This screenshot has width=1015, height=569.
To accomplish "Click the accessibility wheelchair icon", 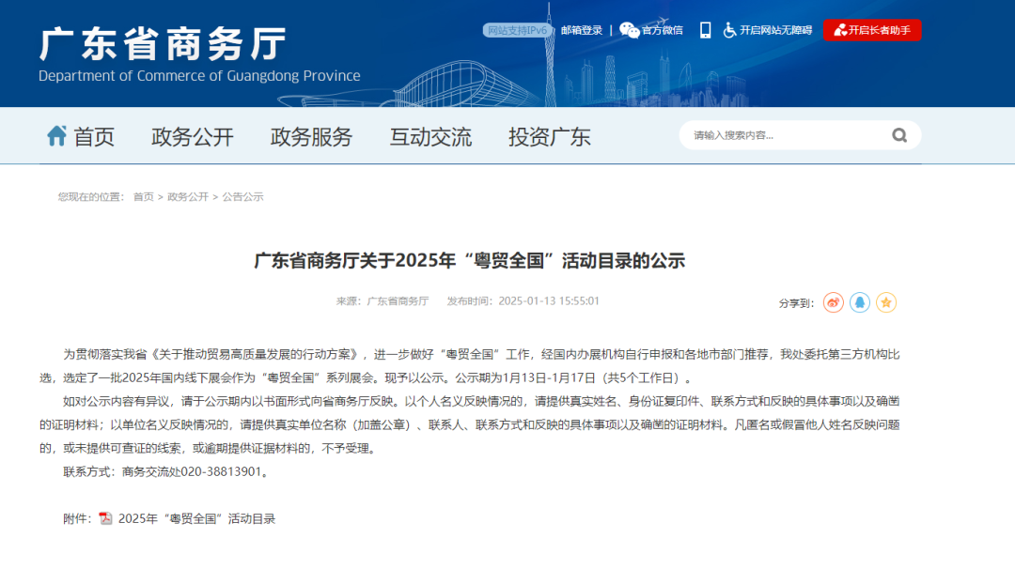I will (730, 29).
